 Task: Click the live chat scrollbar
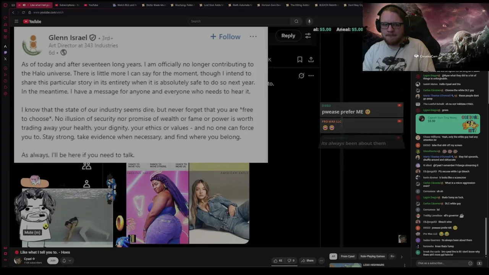point(486,237)
